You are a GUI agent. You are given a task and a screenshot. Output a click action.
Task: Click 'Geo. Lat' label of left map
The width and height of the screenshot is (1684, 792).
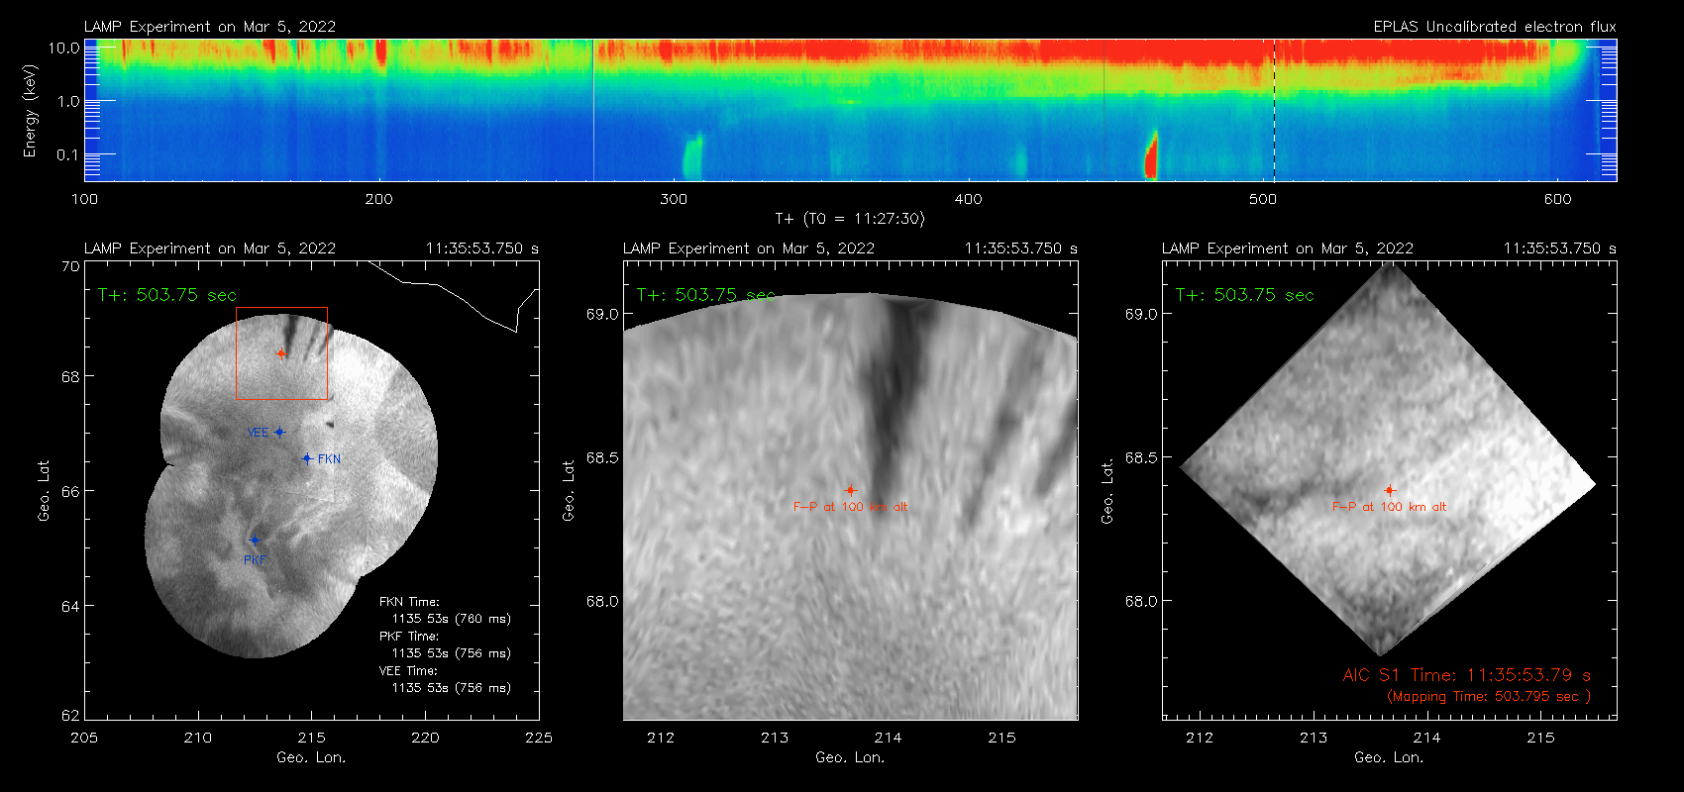tap(44, 491)
